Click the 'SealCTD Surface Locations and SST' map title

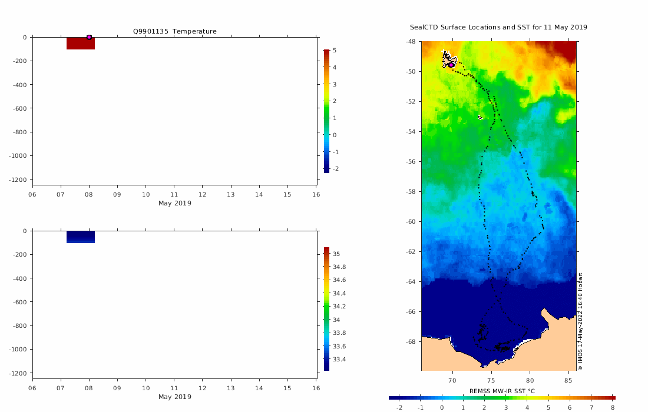[x=498, y=27]
